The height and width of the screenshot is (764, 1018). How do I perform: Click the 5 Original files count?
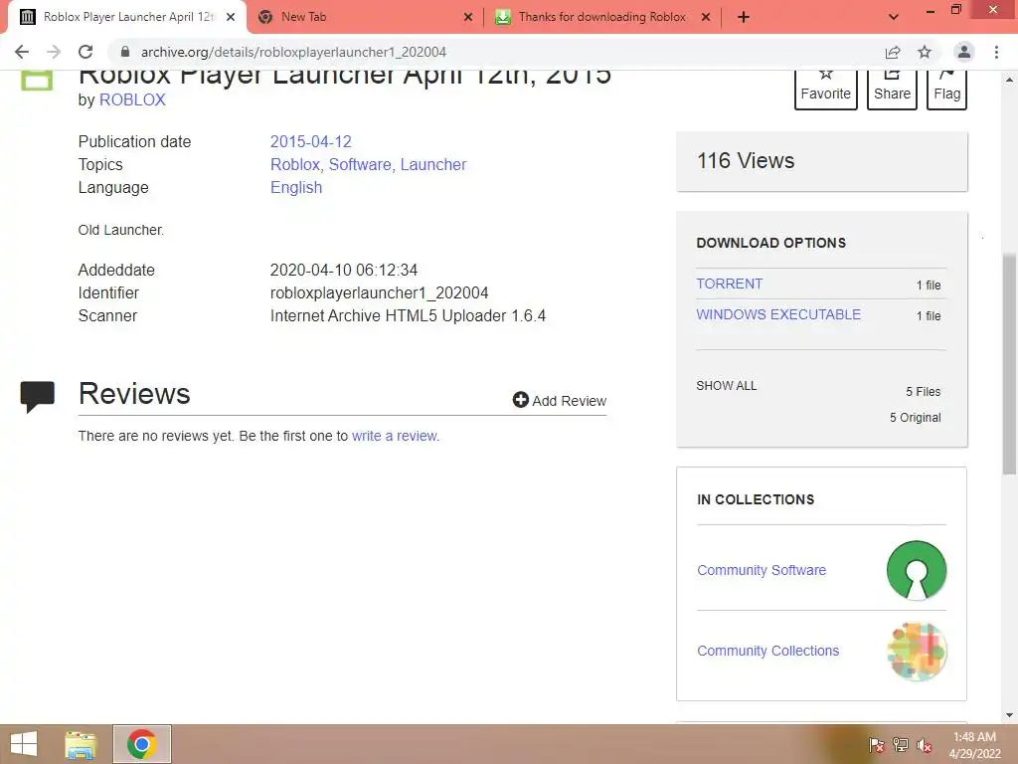pos(915,417)
